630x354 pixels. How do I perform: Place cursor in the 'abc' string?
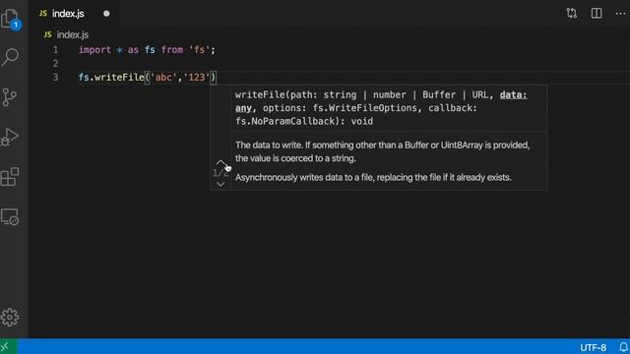163,77
